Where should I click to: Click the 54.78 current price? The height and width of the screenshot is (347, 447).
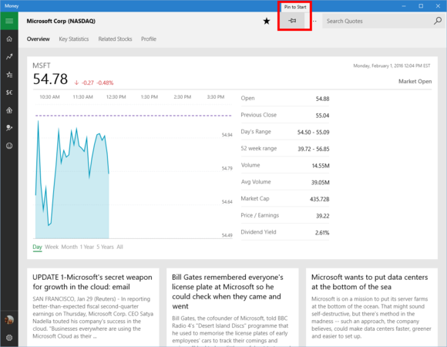coord(50,79)
